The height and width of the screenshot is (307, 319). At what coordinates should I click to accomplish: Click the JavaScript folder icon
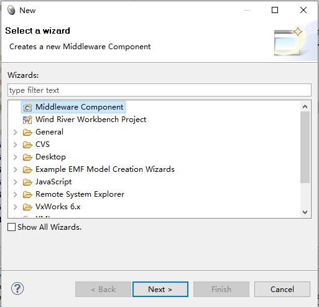click(x=27, y=182)
